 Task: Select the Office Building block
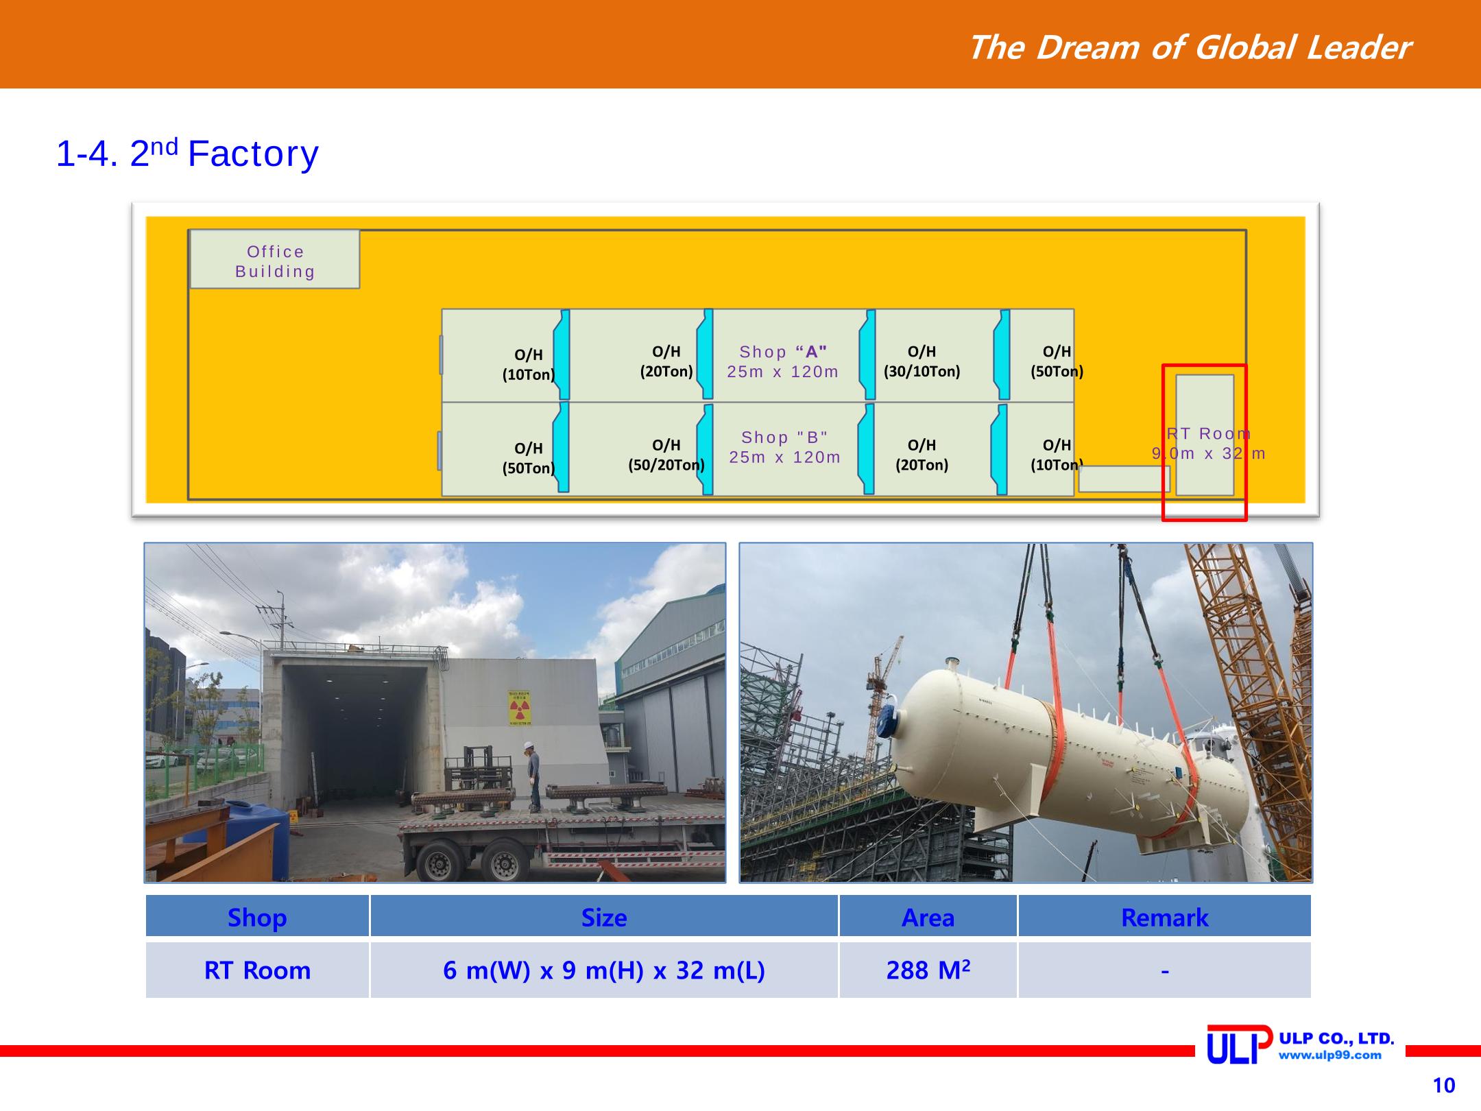(x=275, y=260)
